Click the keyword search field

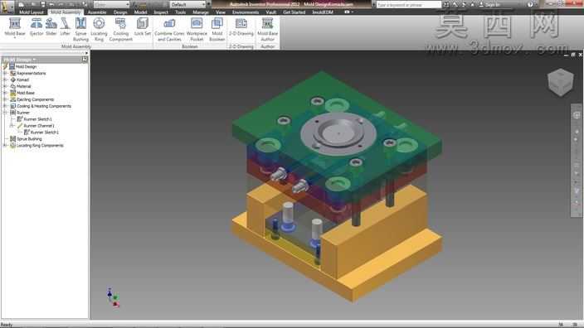pyautogui.click(x=409, y=4)
